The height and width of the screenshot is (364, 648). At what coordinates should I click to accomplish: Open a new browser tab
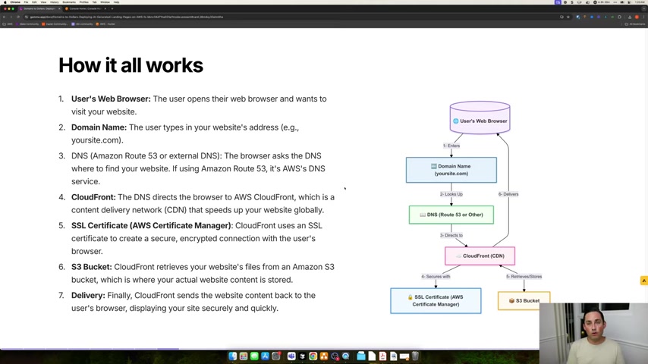pos(112,8)
